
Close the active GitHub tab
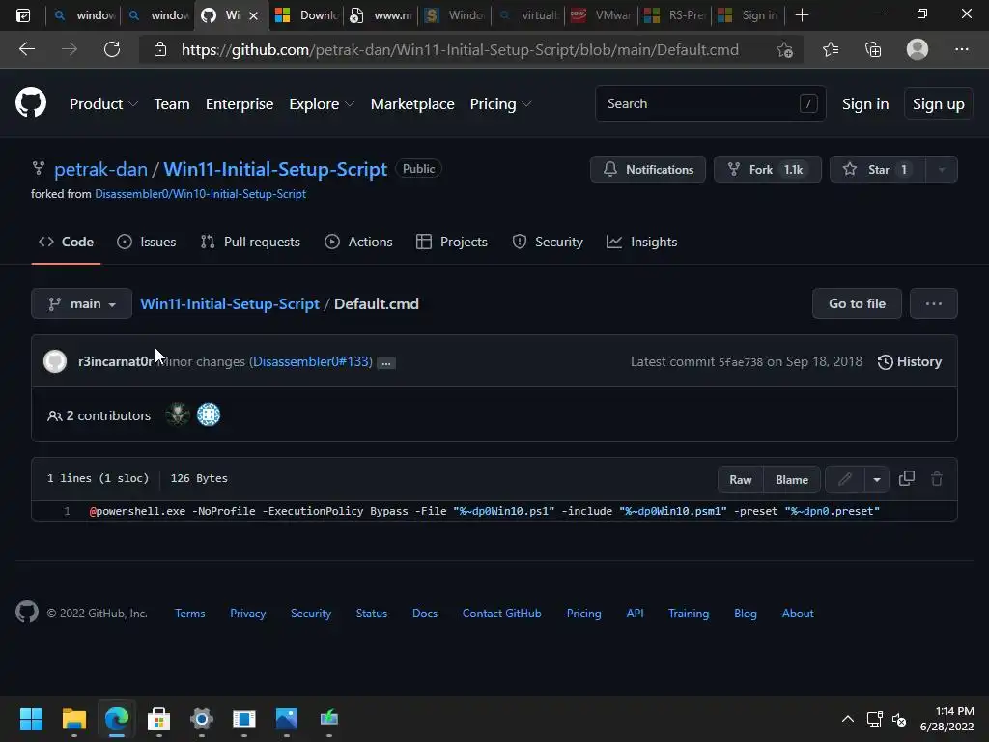254,15
